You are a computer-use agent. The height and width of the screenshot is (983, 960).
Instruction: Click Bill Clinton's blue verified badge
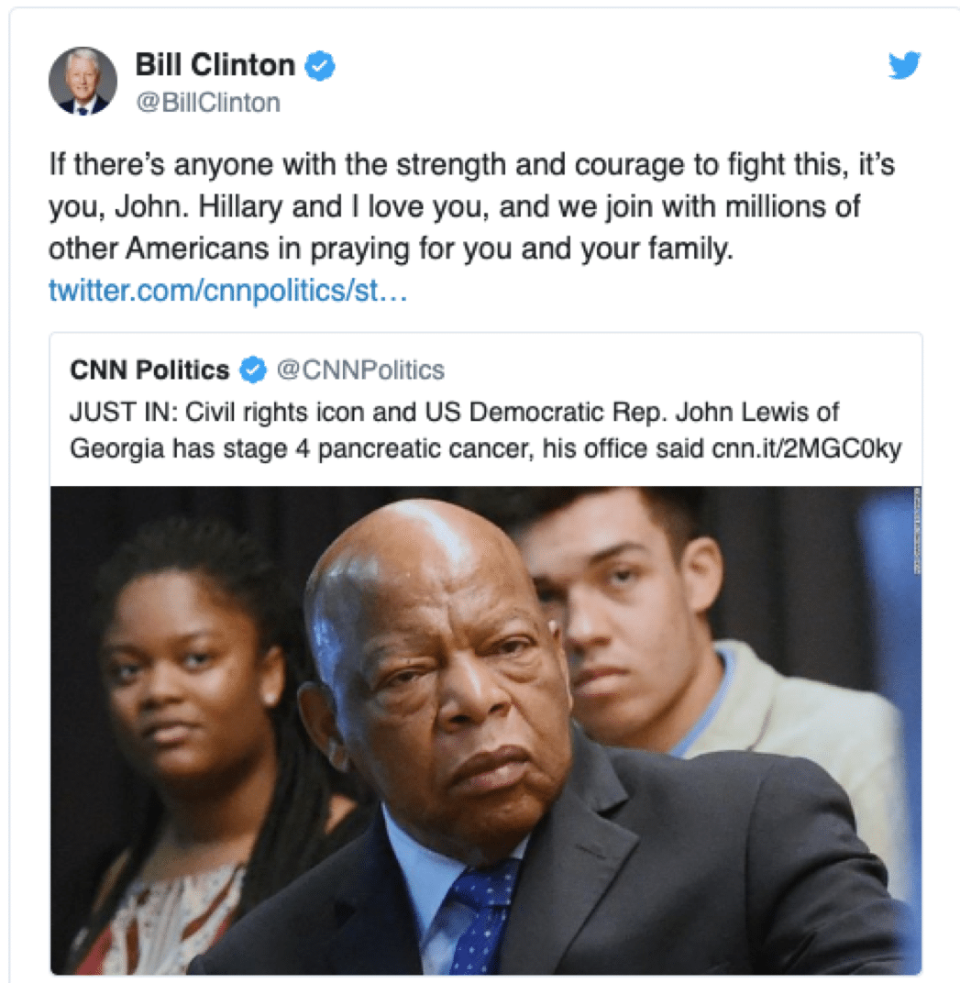[320, 65]
